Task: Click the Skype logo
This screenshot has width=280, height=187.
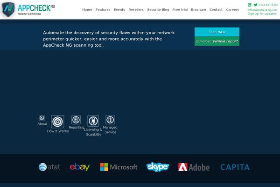Action: click(x=158, y=167)
